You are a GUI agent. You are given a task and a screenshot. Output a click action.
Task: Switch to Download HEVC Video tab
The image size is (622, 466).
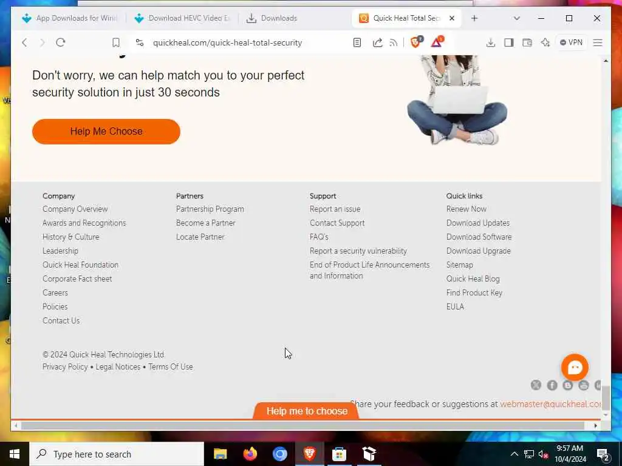pos(182,18)
